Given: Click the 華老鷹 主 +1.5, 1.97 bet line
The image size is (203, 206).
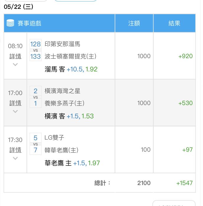Looking at the screenshot, I should pyautogui.click(x=72, y=163).
